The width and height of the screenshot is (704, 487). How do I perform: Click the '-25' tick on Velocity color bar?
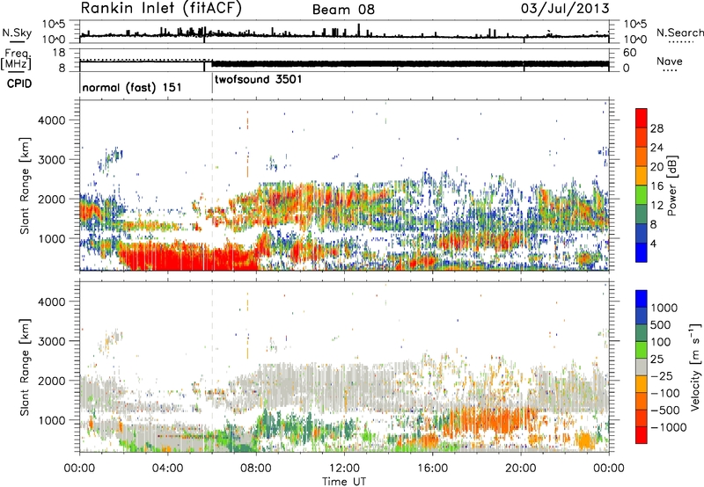661,376
